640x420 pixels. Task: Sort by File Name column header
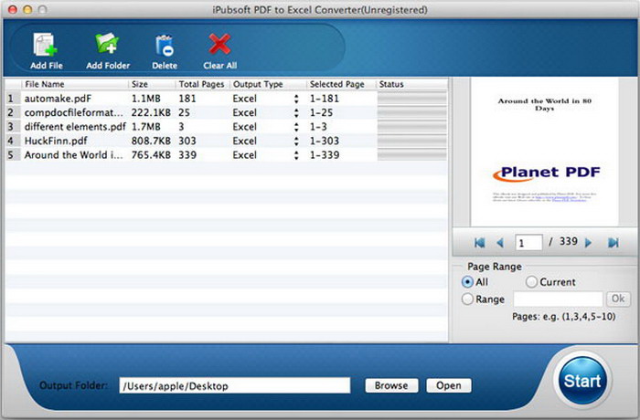[74, 84]
